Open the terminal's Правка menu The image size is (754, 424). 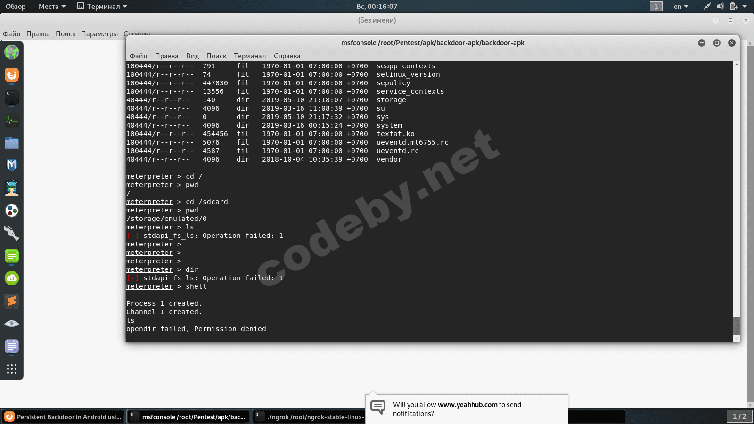click(x=167, y=56)
